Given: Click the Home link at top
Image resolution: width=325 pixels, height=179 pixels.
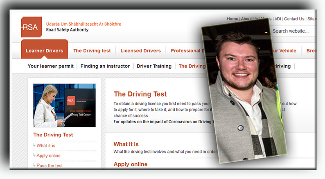Looking at the screenshot, I should click(232, 19).
